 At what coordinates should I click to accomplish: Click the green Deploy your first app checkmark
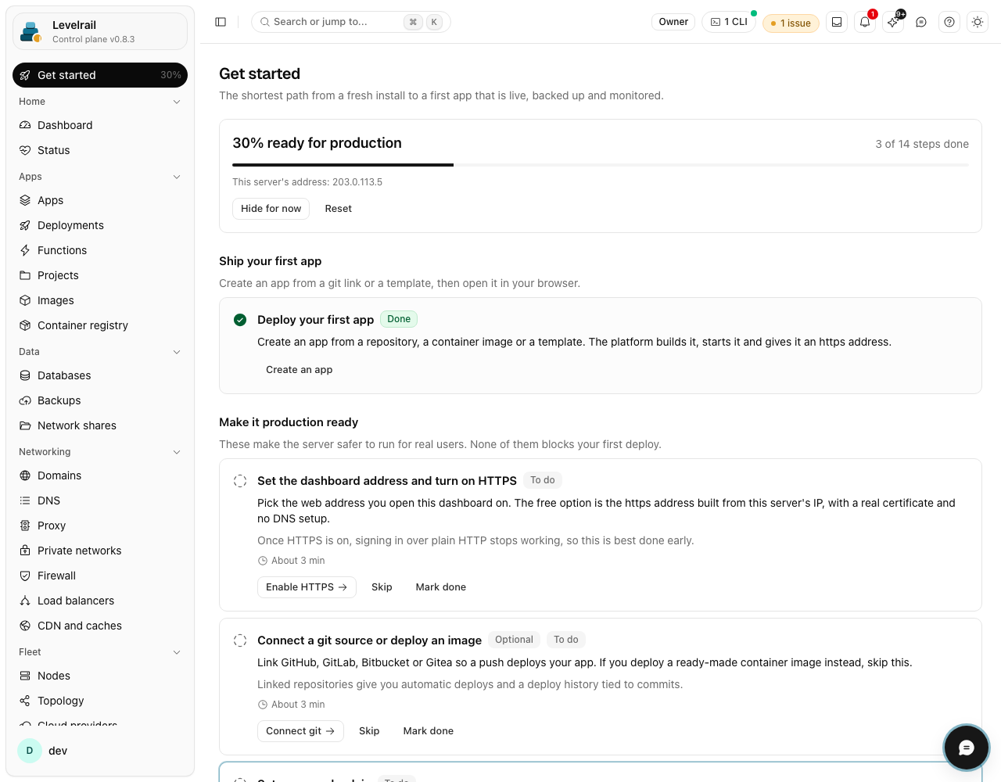tap(240, 320)
